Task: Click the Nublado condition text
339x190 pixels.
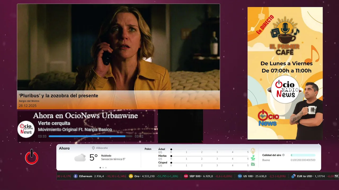Action: [x=106, y=156]
